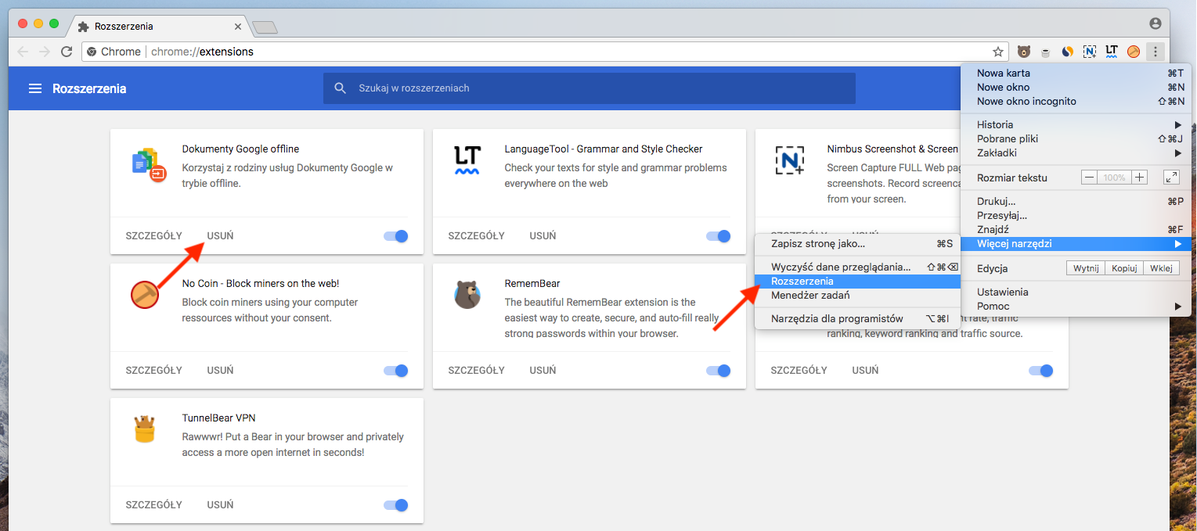Viewport: 1197px width, 531px height.
Task: Open the hamburger menu beside Rozszerzenia
Action: [x=34, y=88]
